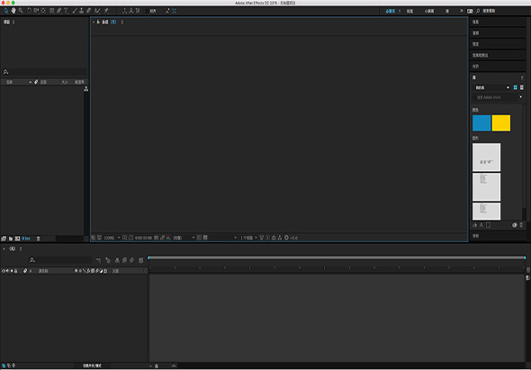Show more workspaces via double chevron

click(x=461, y=11)
